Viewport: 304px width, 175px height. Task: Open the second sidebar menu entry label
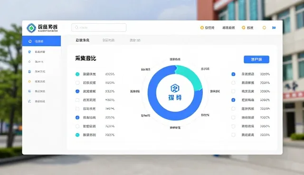40,52
